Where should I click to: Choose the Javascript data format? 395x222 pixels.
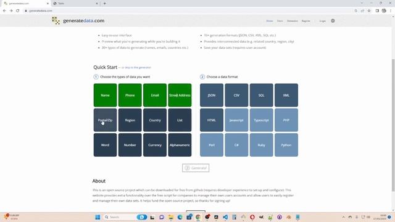click(x=236, y=120)
